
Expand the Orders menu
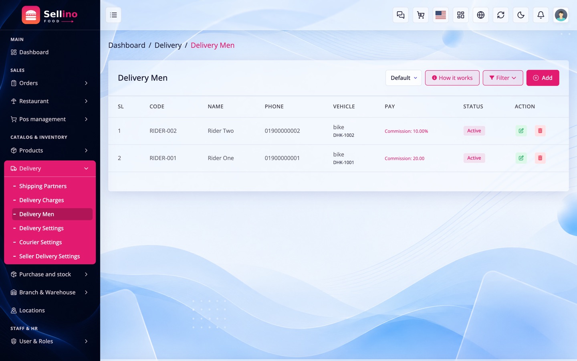(50, 83)
